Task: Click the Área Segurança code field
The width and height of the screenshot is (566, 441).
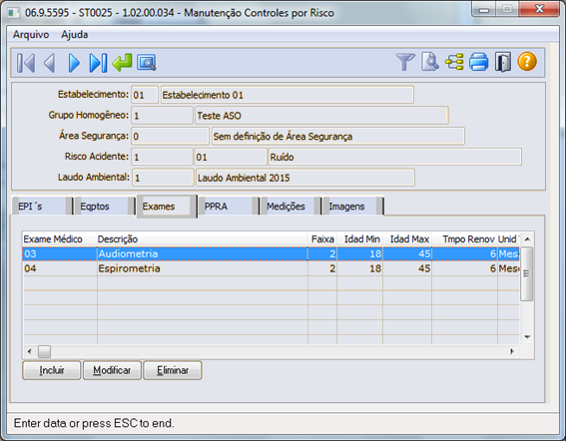Action: coord(170,136)
